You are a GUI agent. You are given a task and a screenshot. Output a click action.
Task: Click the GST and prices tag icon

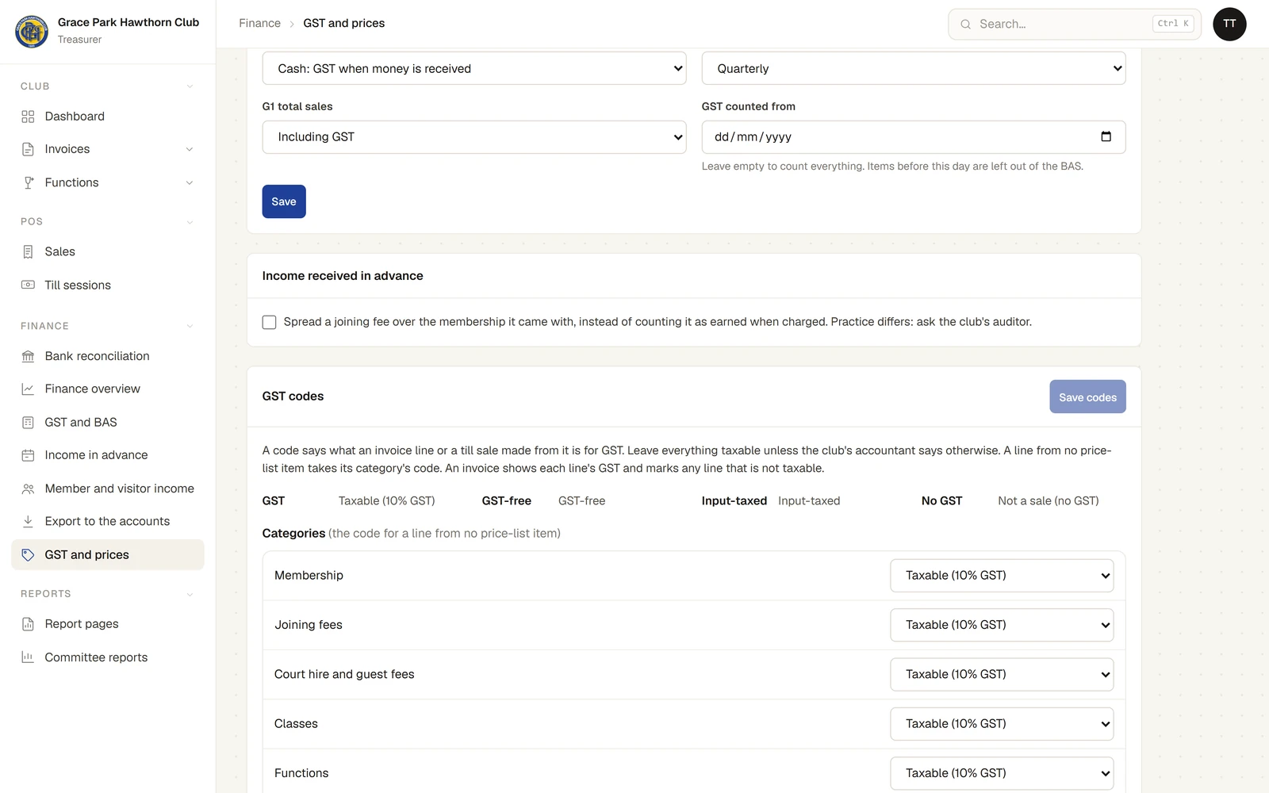(28, 554)
